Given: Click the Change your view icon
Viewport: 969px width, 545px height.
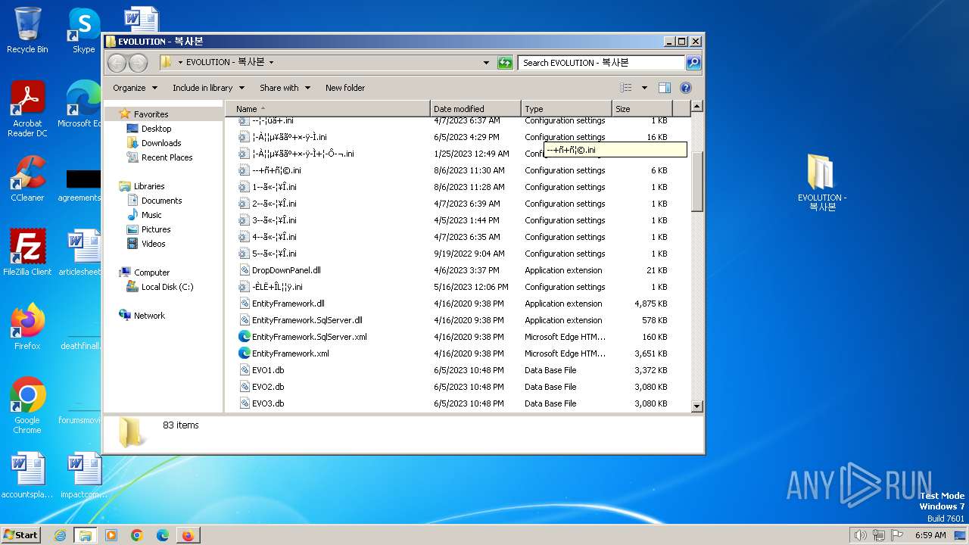Looking at the screenshot, I should 626,88.
